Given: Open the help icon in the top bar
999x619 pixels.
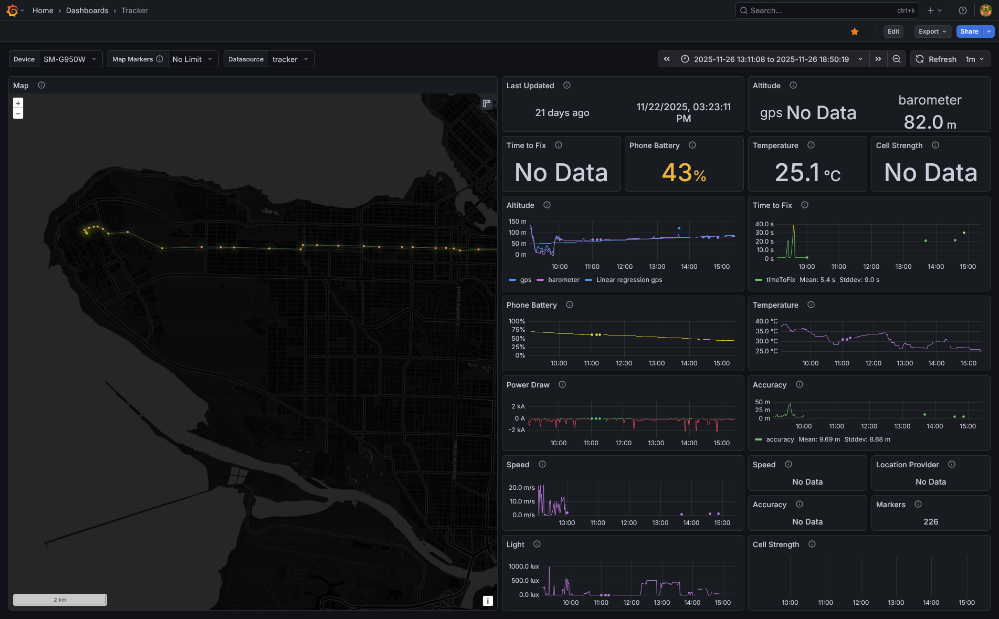Looking at the screenshot, I should pos(962,11).
